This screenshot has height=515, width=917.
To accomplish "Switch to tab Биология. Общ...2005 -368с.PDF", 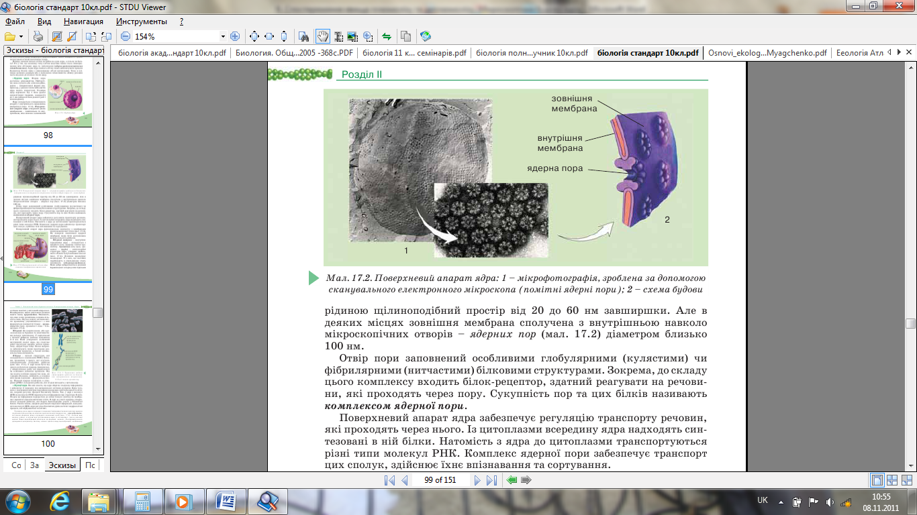I will 293,53.
